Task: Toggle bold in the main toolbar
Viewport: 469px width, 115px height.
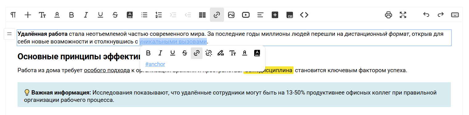Action: [x=71, y=15]
